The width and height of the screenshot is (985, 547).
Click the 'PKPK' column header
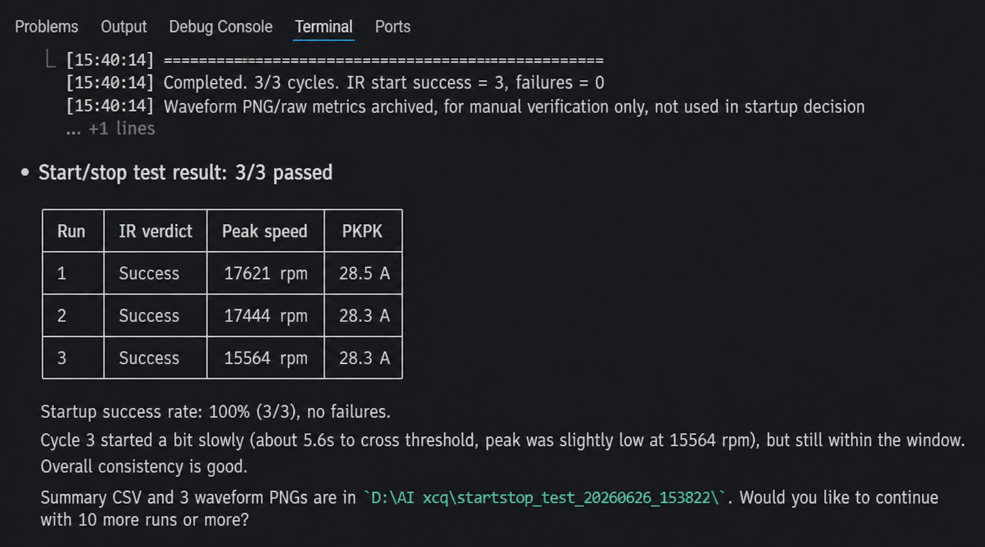tap(363, 231)
